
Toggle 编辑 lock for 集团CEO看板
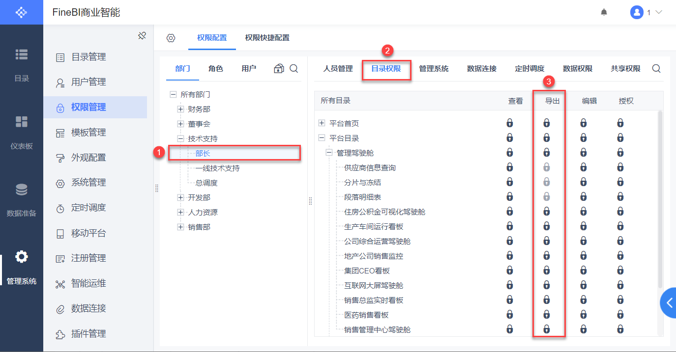(584, 270)
